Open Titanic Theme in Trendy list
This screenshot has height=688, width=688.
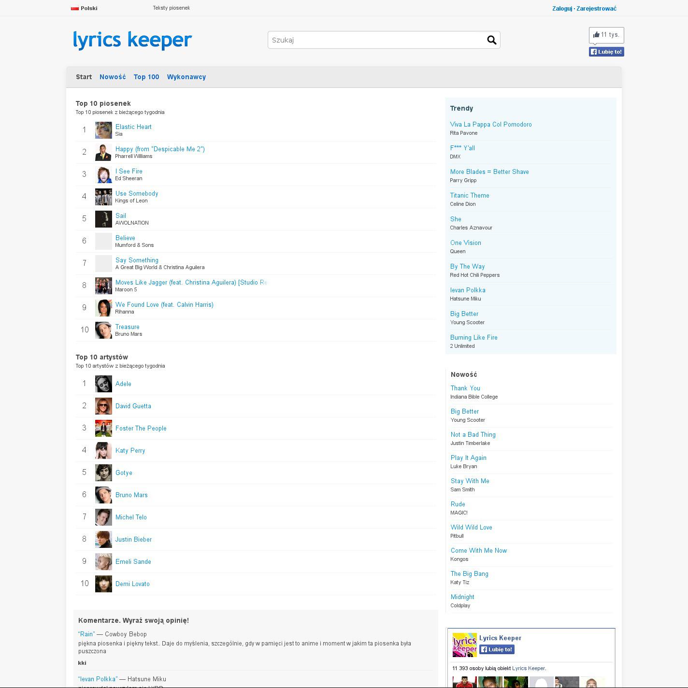point(470,196)
